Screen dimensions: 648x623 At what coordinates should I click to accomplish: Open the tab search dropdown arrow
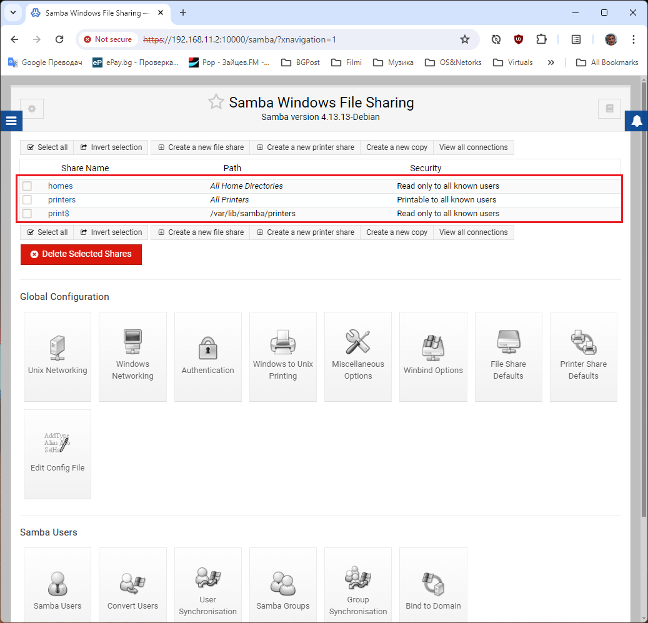pyautogui.click(x=13, y=12)
